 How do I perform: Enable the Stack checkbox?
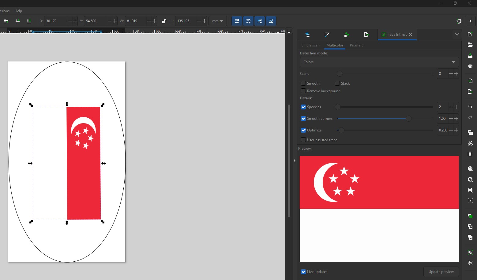337,83
